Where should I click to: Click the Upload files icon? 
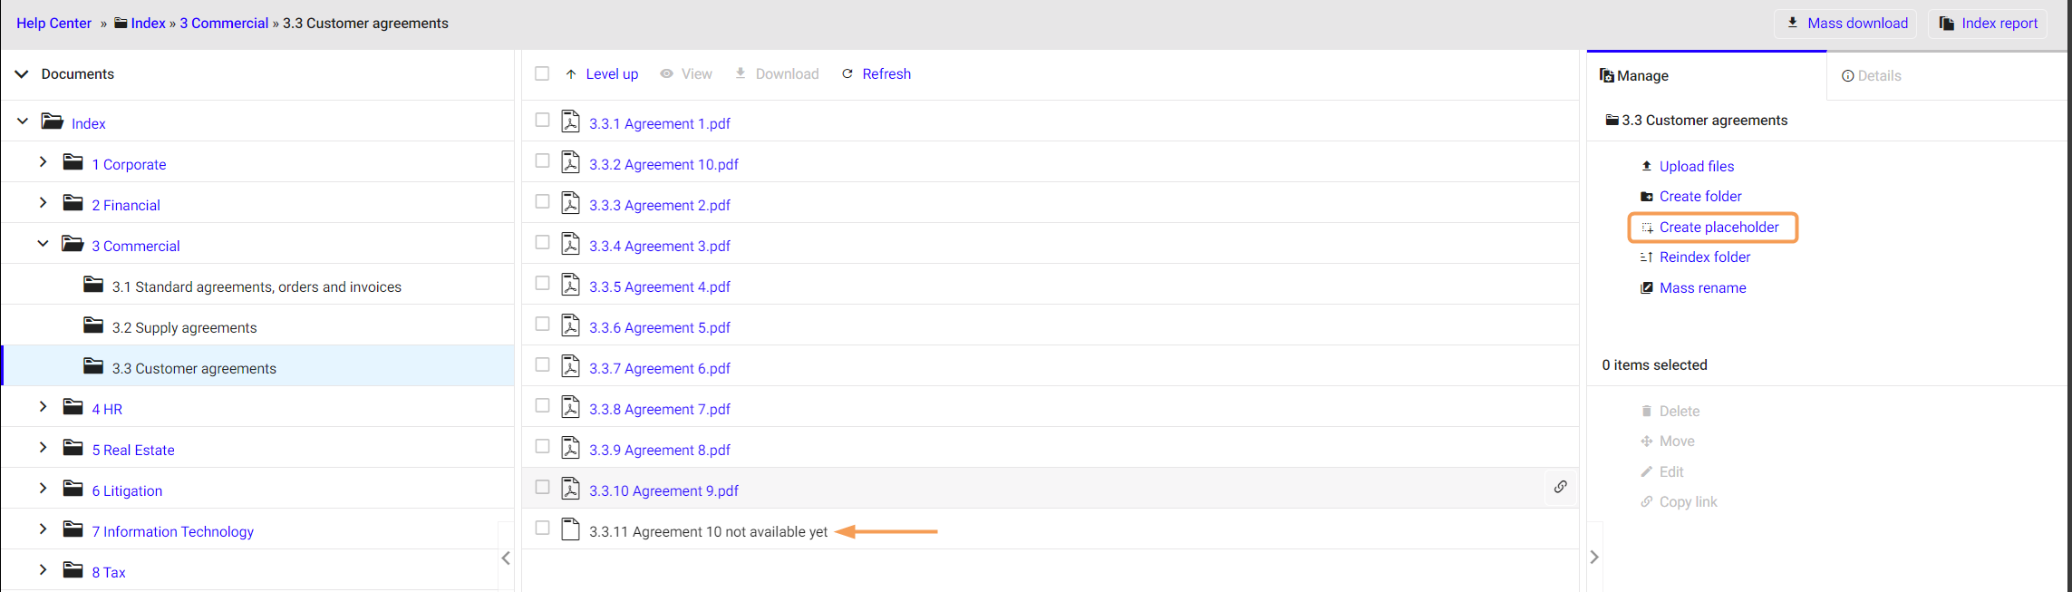(x=1646, y=166)
